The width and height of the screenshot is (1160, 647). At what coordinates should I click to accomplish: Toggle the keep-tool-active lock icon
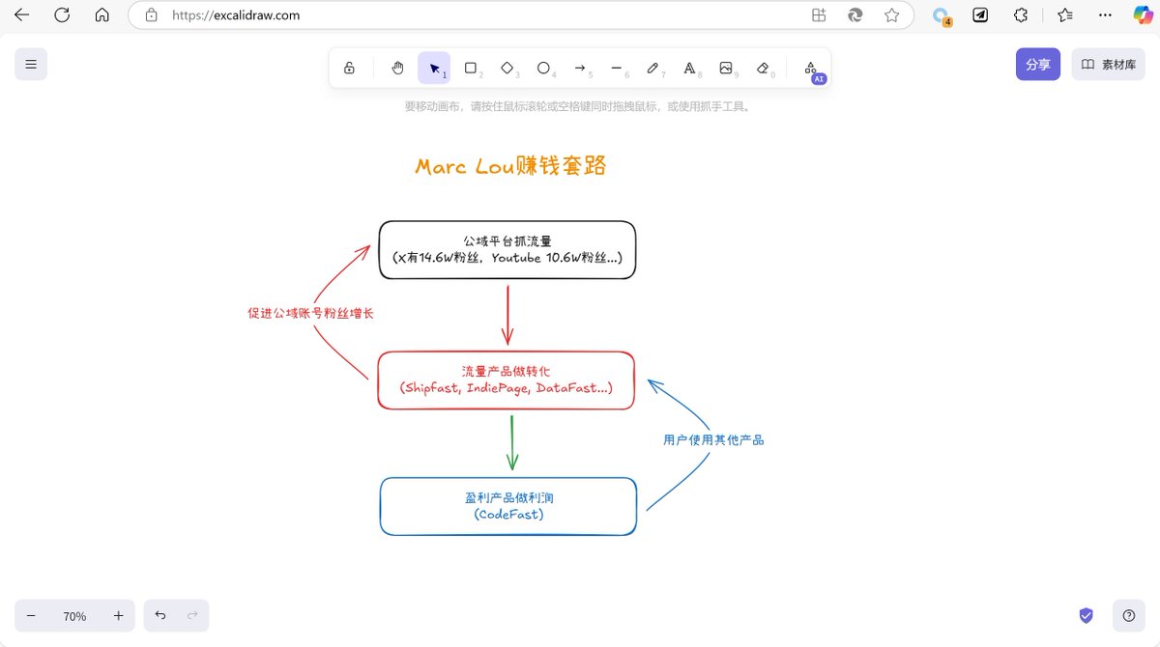349,68
